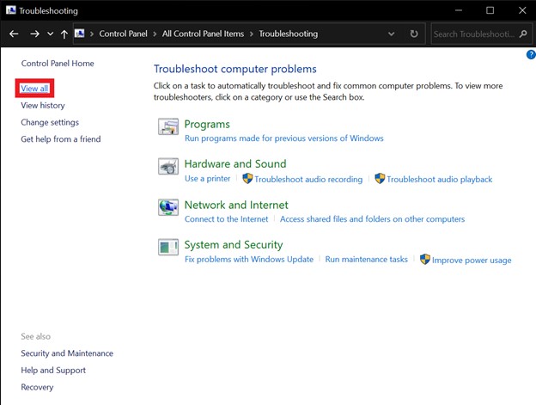The height and width of the screenshot is (405, 536).
Task: Expand chevron after All Control Panel Items
Action: tap(251, 34)
